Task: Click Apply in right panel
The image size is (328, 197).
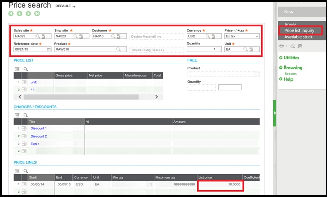Action: pyautogui.click(x=290, y=24)
